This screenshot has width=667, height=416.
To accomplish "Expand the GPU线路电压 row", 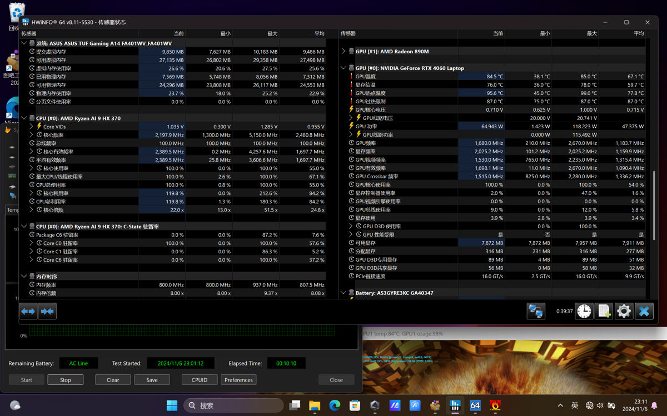I will 351,118.
